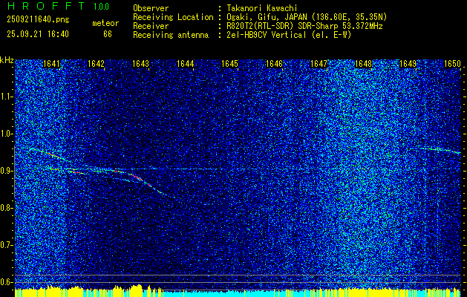Image resolution: width=467 pixels, height=297 pixels.
Task: Click the 0.6 kHz axis label
Action: [6, 282]
